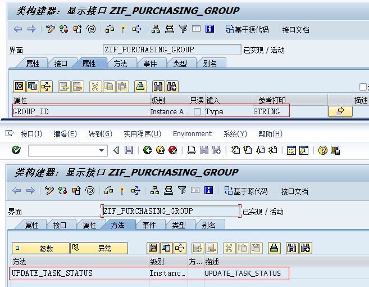Click binoculars find icon above UPDATE_TASK_STATUS row

[x=292, y=248]
